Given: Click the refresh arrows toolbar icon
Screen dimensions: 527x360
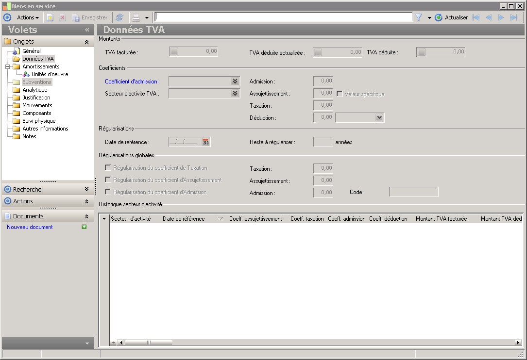Looking at the screenshot, I should coord(119,17).
